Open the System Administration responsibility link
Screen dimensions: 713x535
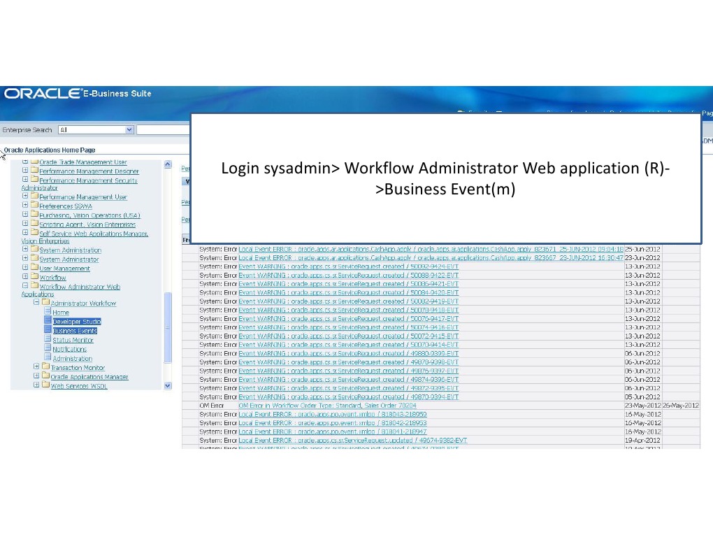pyautogui.click(x=71, y=250)
